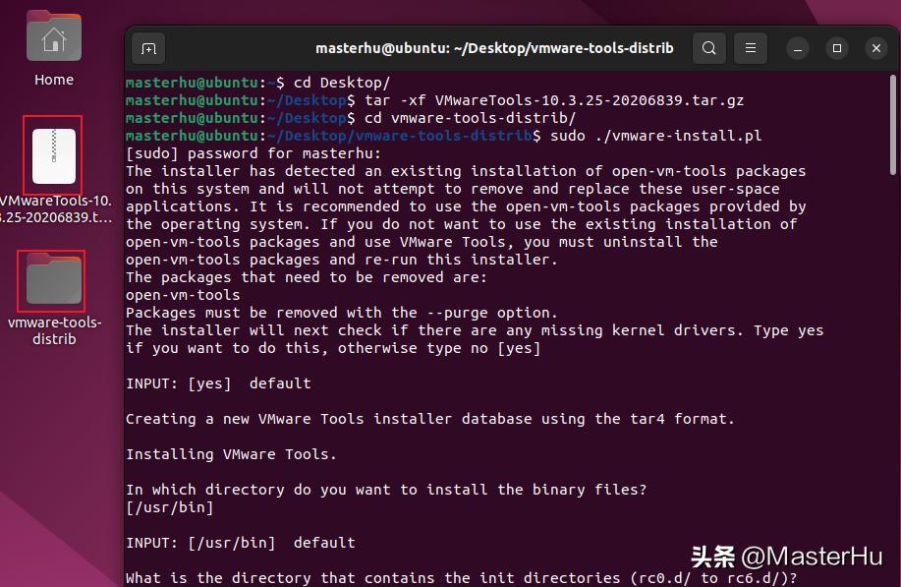Click the hamburger lines icon near window controls
Screen dimensions: 901x587
[x=750, y=47]
